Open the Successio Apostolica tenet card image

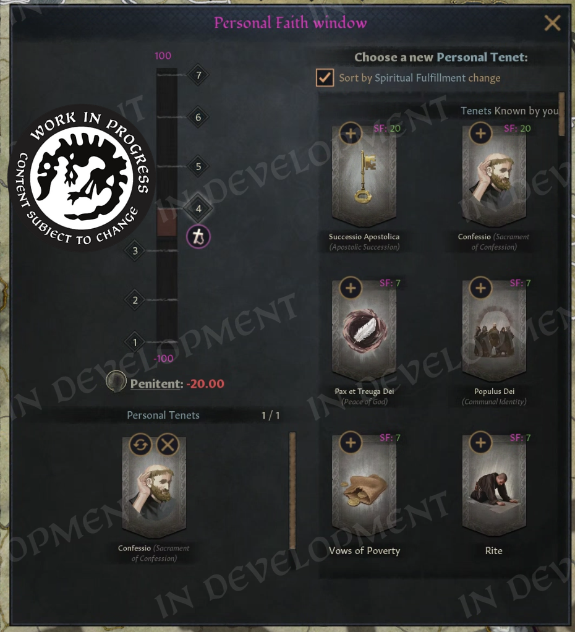[x=364, y=176]
